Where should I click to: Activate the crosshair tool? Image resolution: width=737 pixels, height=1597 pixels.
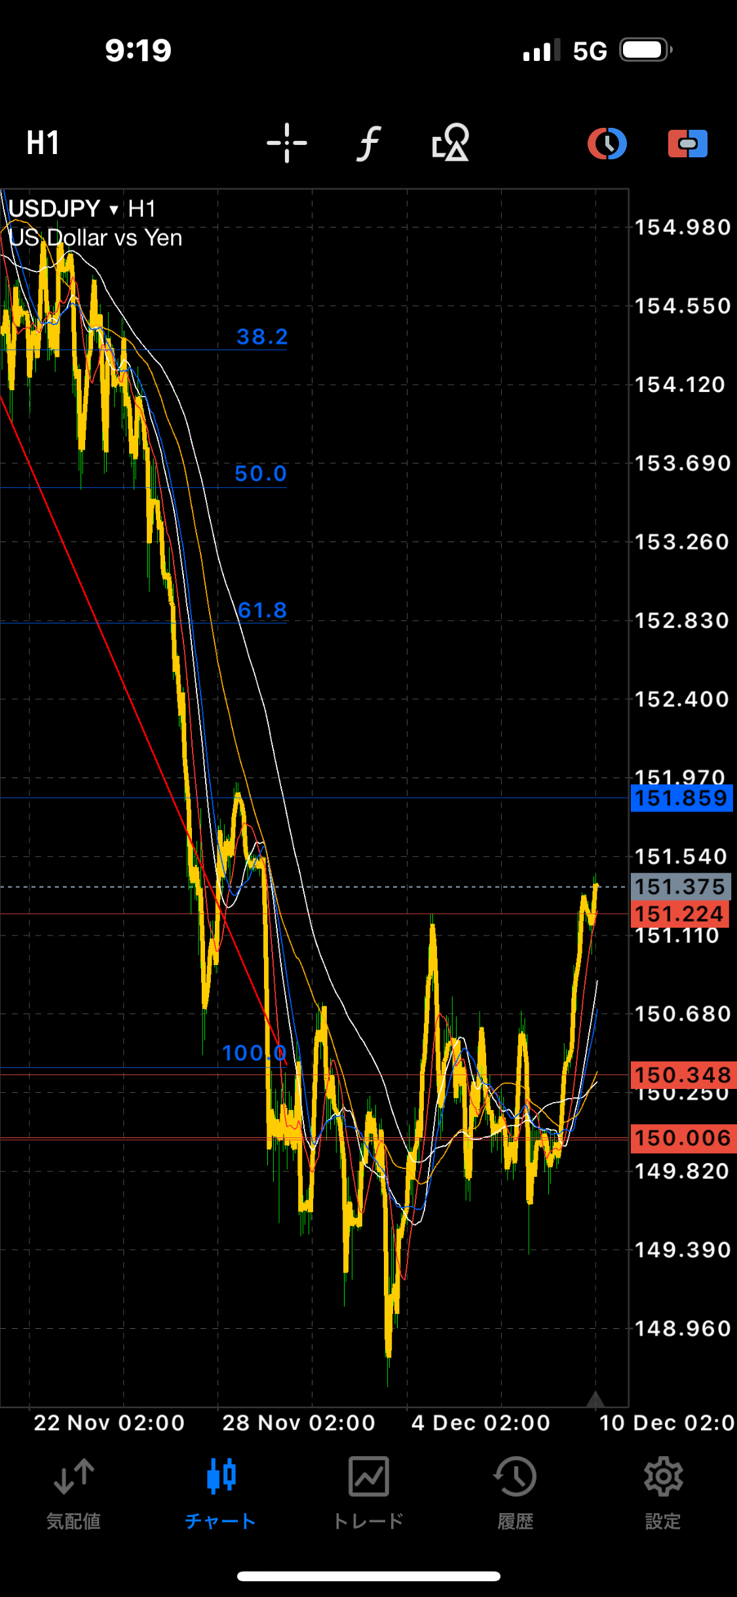click(x=287, y=143)
